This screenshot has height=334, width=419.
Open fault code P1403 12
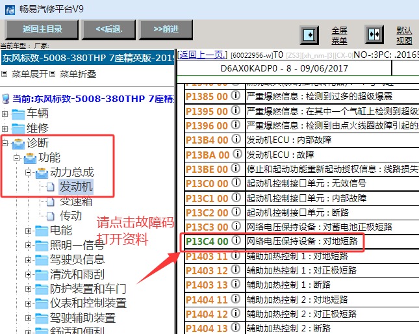click(x=207, y=271)
